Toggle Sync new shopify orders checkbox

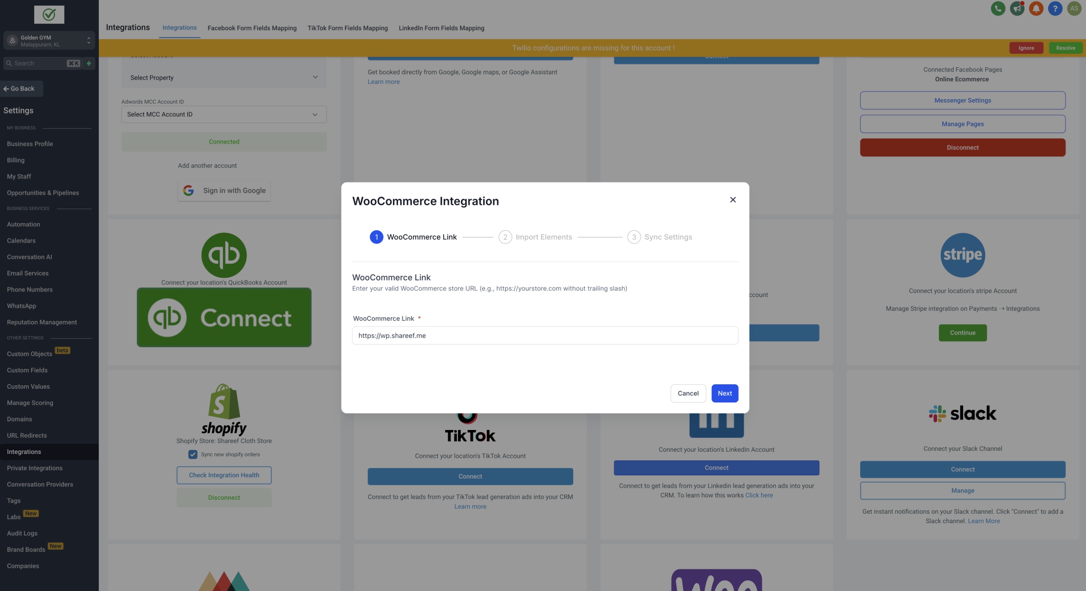point(193,455)
